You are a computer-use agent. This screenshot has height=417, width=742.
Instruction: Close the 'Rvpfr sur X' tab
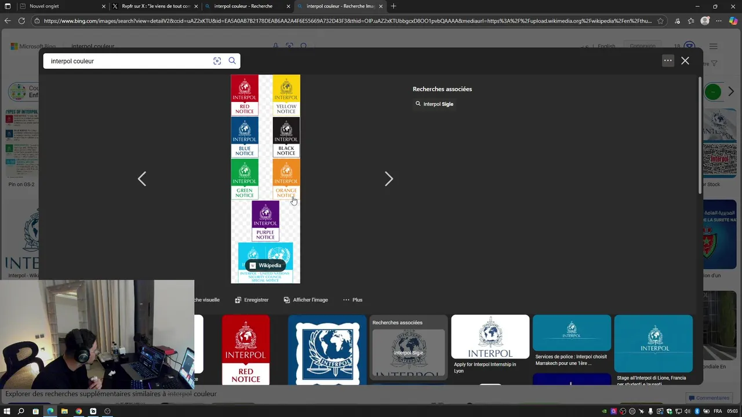pos(196,6)
